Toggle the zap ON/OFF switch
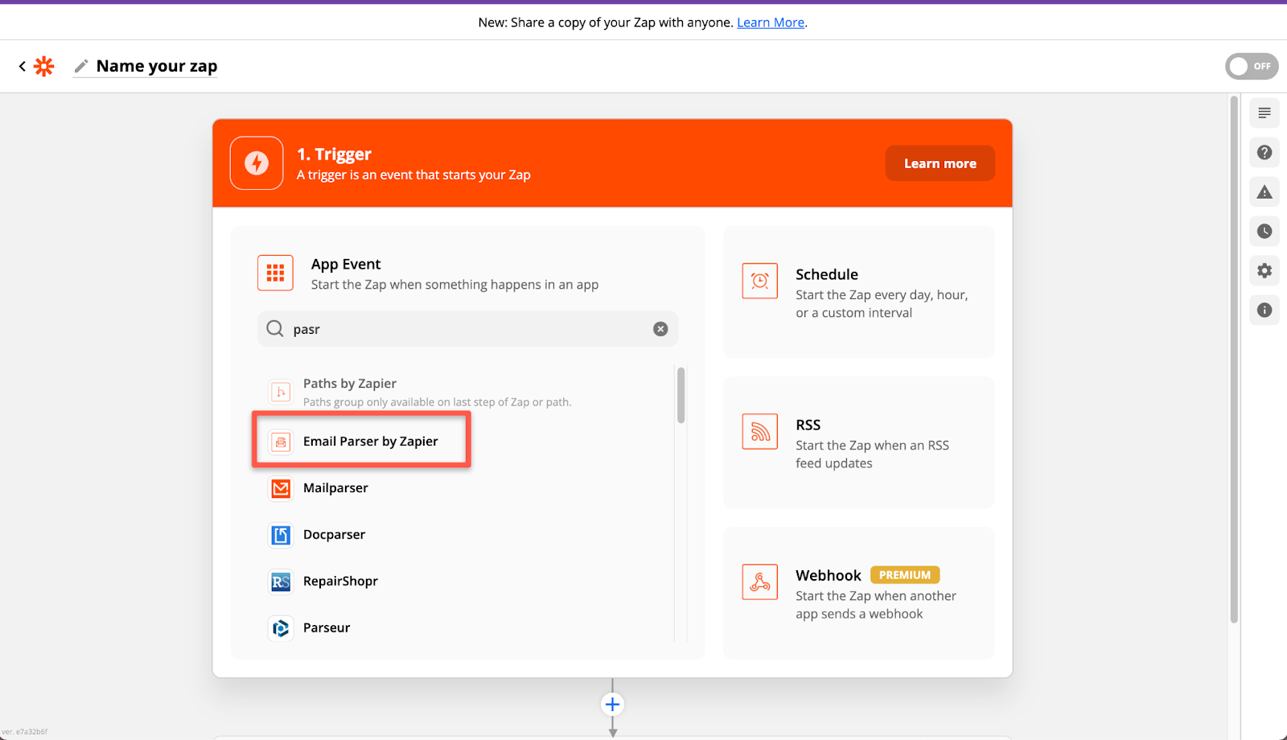The height and width of the screenshot is (740, 1287). pos(1252,66)
